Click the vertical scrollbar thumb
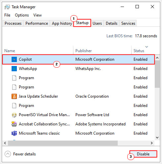The height and width of the screenshot is (164, 162). point(157,74)
